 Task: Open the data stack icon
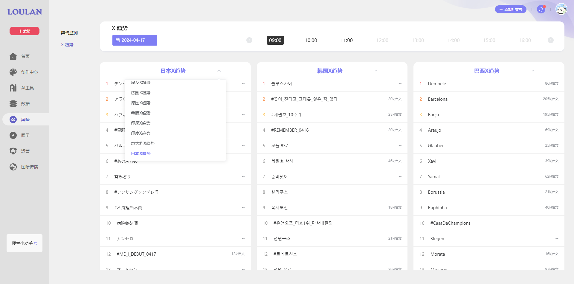(13, 104)
